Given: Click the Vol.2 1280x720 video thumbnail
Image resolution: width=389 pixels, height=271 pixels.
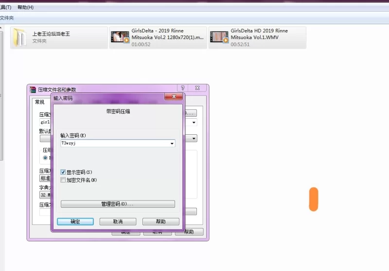Looking at the screenshot, I should tap(120, 37).
